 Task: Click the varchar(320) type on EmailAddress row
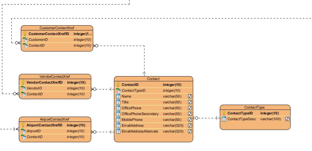173,126
